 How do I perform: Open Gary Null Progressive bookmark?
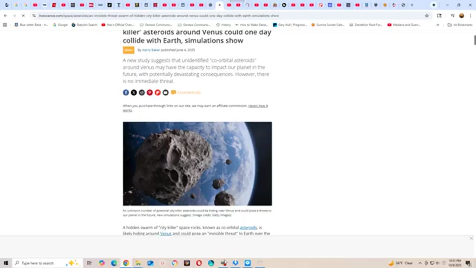(290, 25)
